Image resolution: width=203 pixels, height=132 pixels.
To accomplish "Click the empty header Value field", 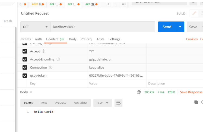I will coord(117,84).
